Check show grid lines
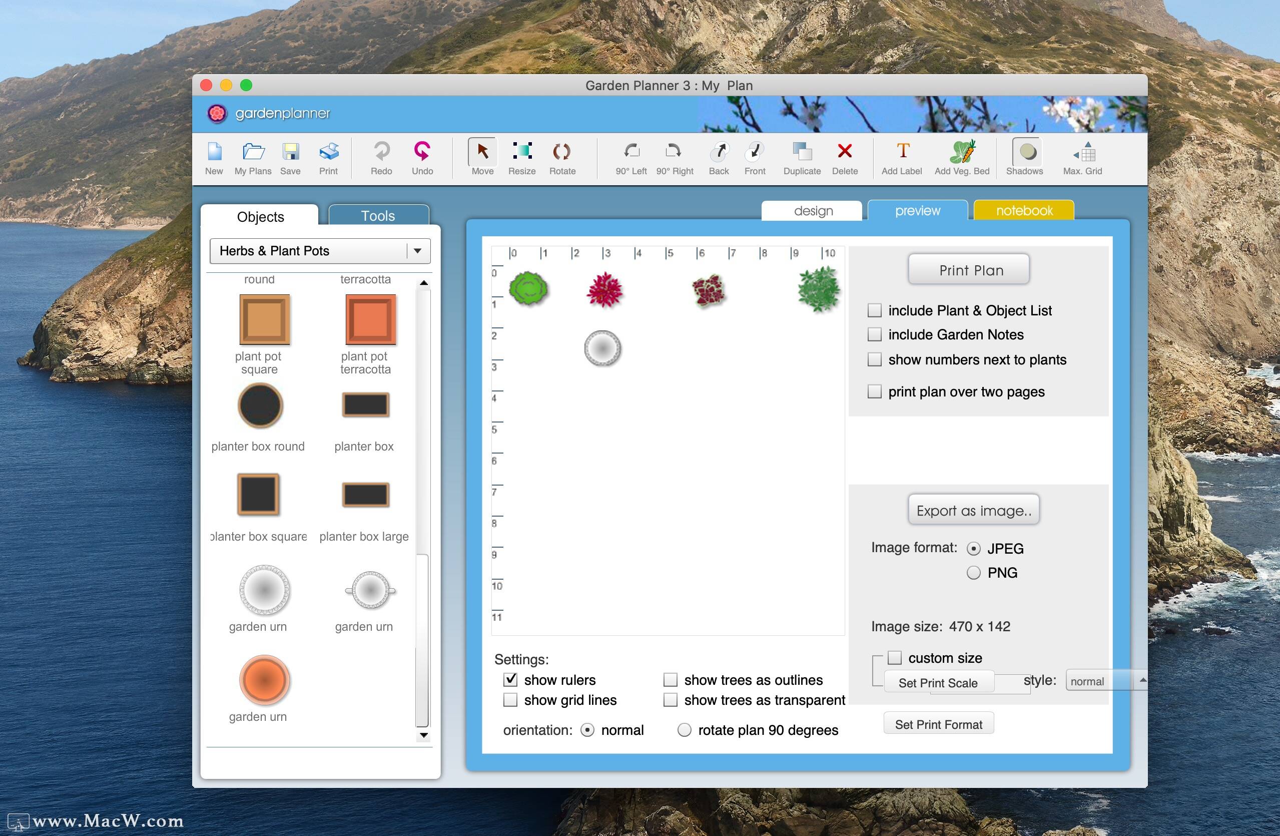The height and width of the screenshot is (836, 1280). [x=510, y=700]
